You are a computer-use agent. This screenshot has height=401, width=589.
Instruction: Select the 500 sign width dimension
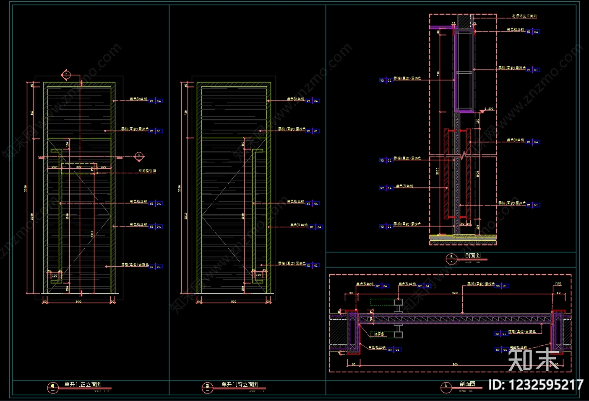78,167
